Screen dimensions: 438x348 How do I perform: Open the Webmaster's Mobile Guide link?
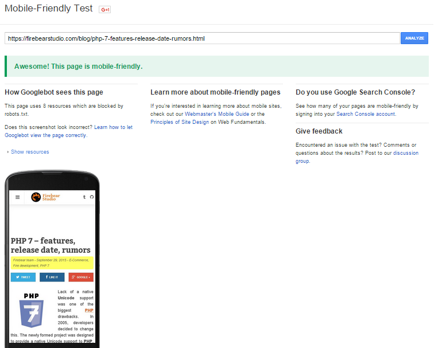[217, 114]
